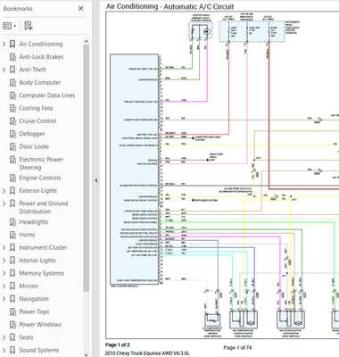Open the Defogger bookmark

[32, 134]
